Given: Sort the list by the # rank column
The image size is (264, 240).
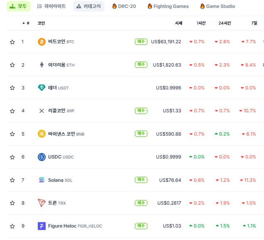Looking at the screenshot, I should 27,23.
